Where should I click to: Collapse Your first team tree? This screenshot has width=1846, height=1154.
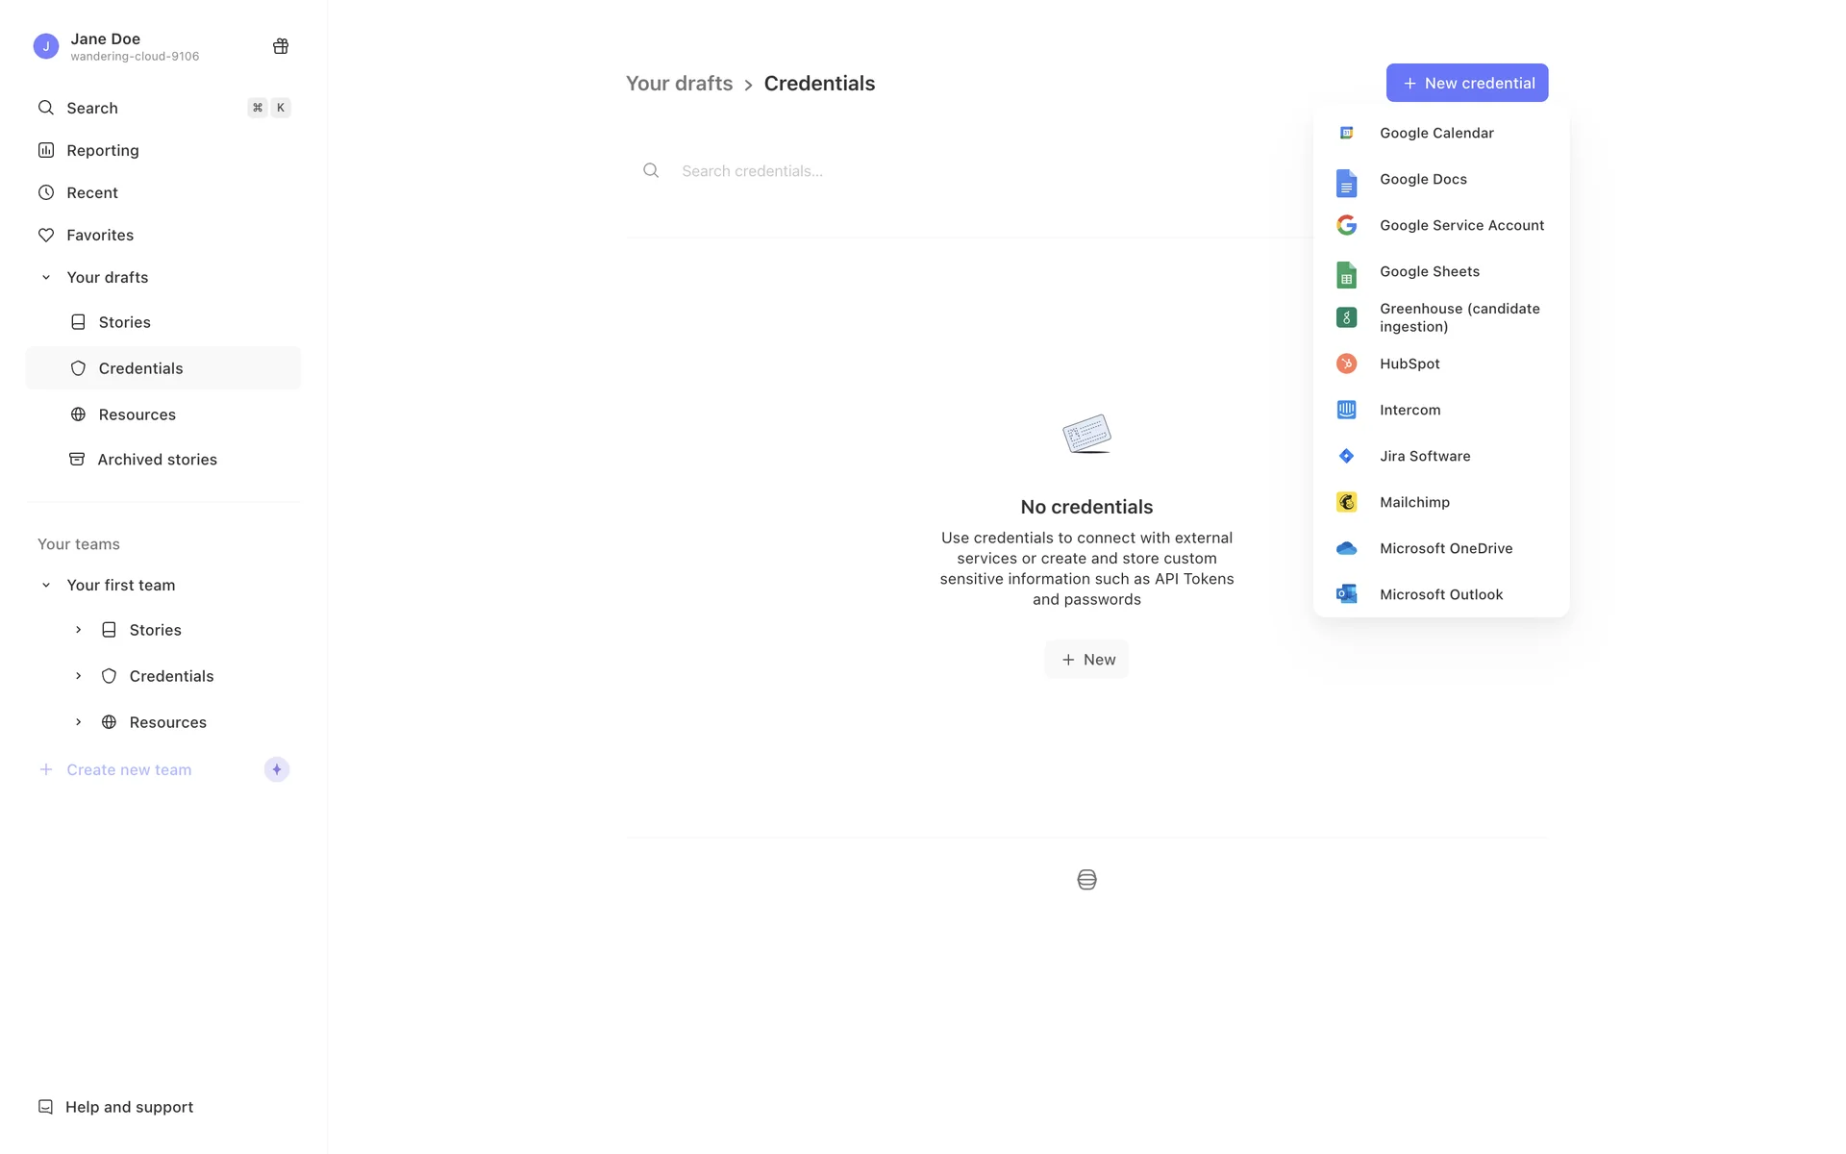(45, 585)
